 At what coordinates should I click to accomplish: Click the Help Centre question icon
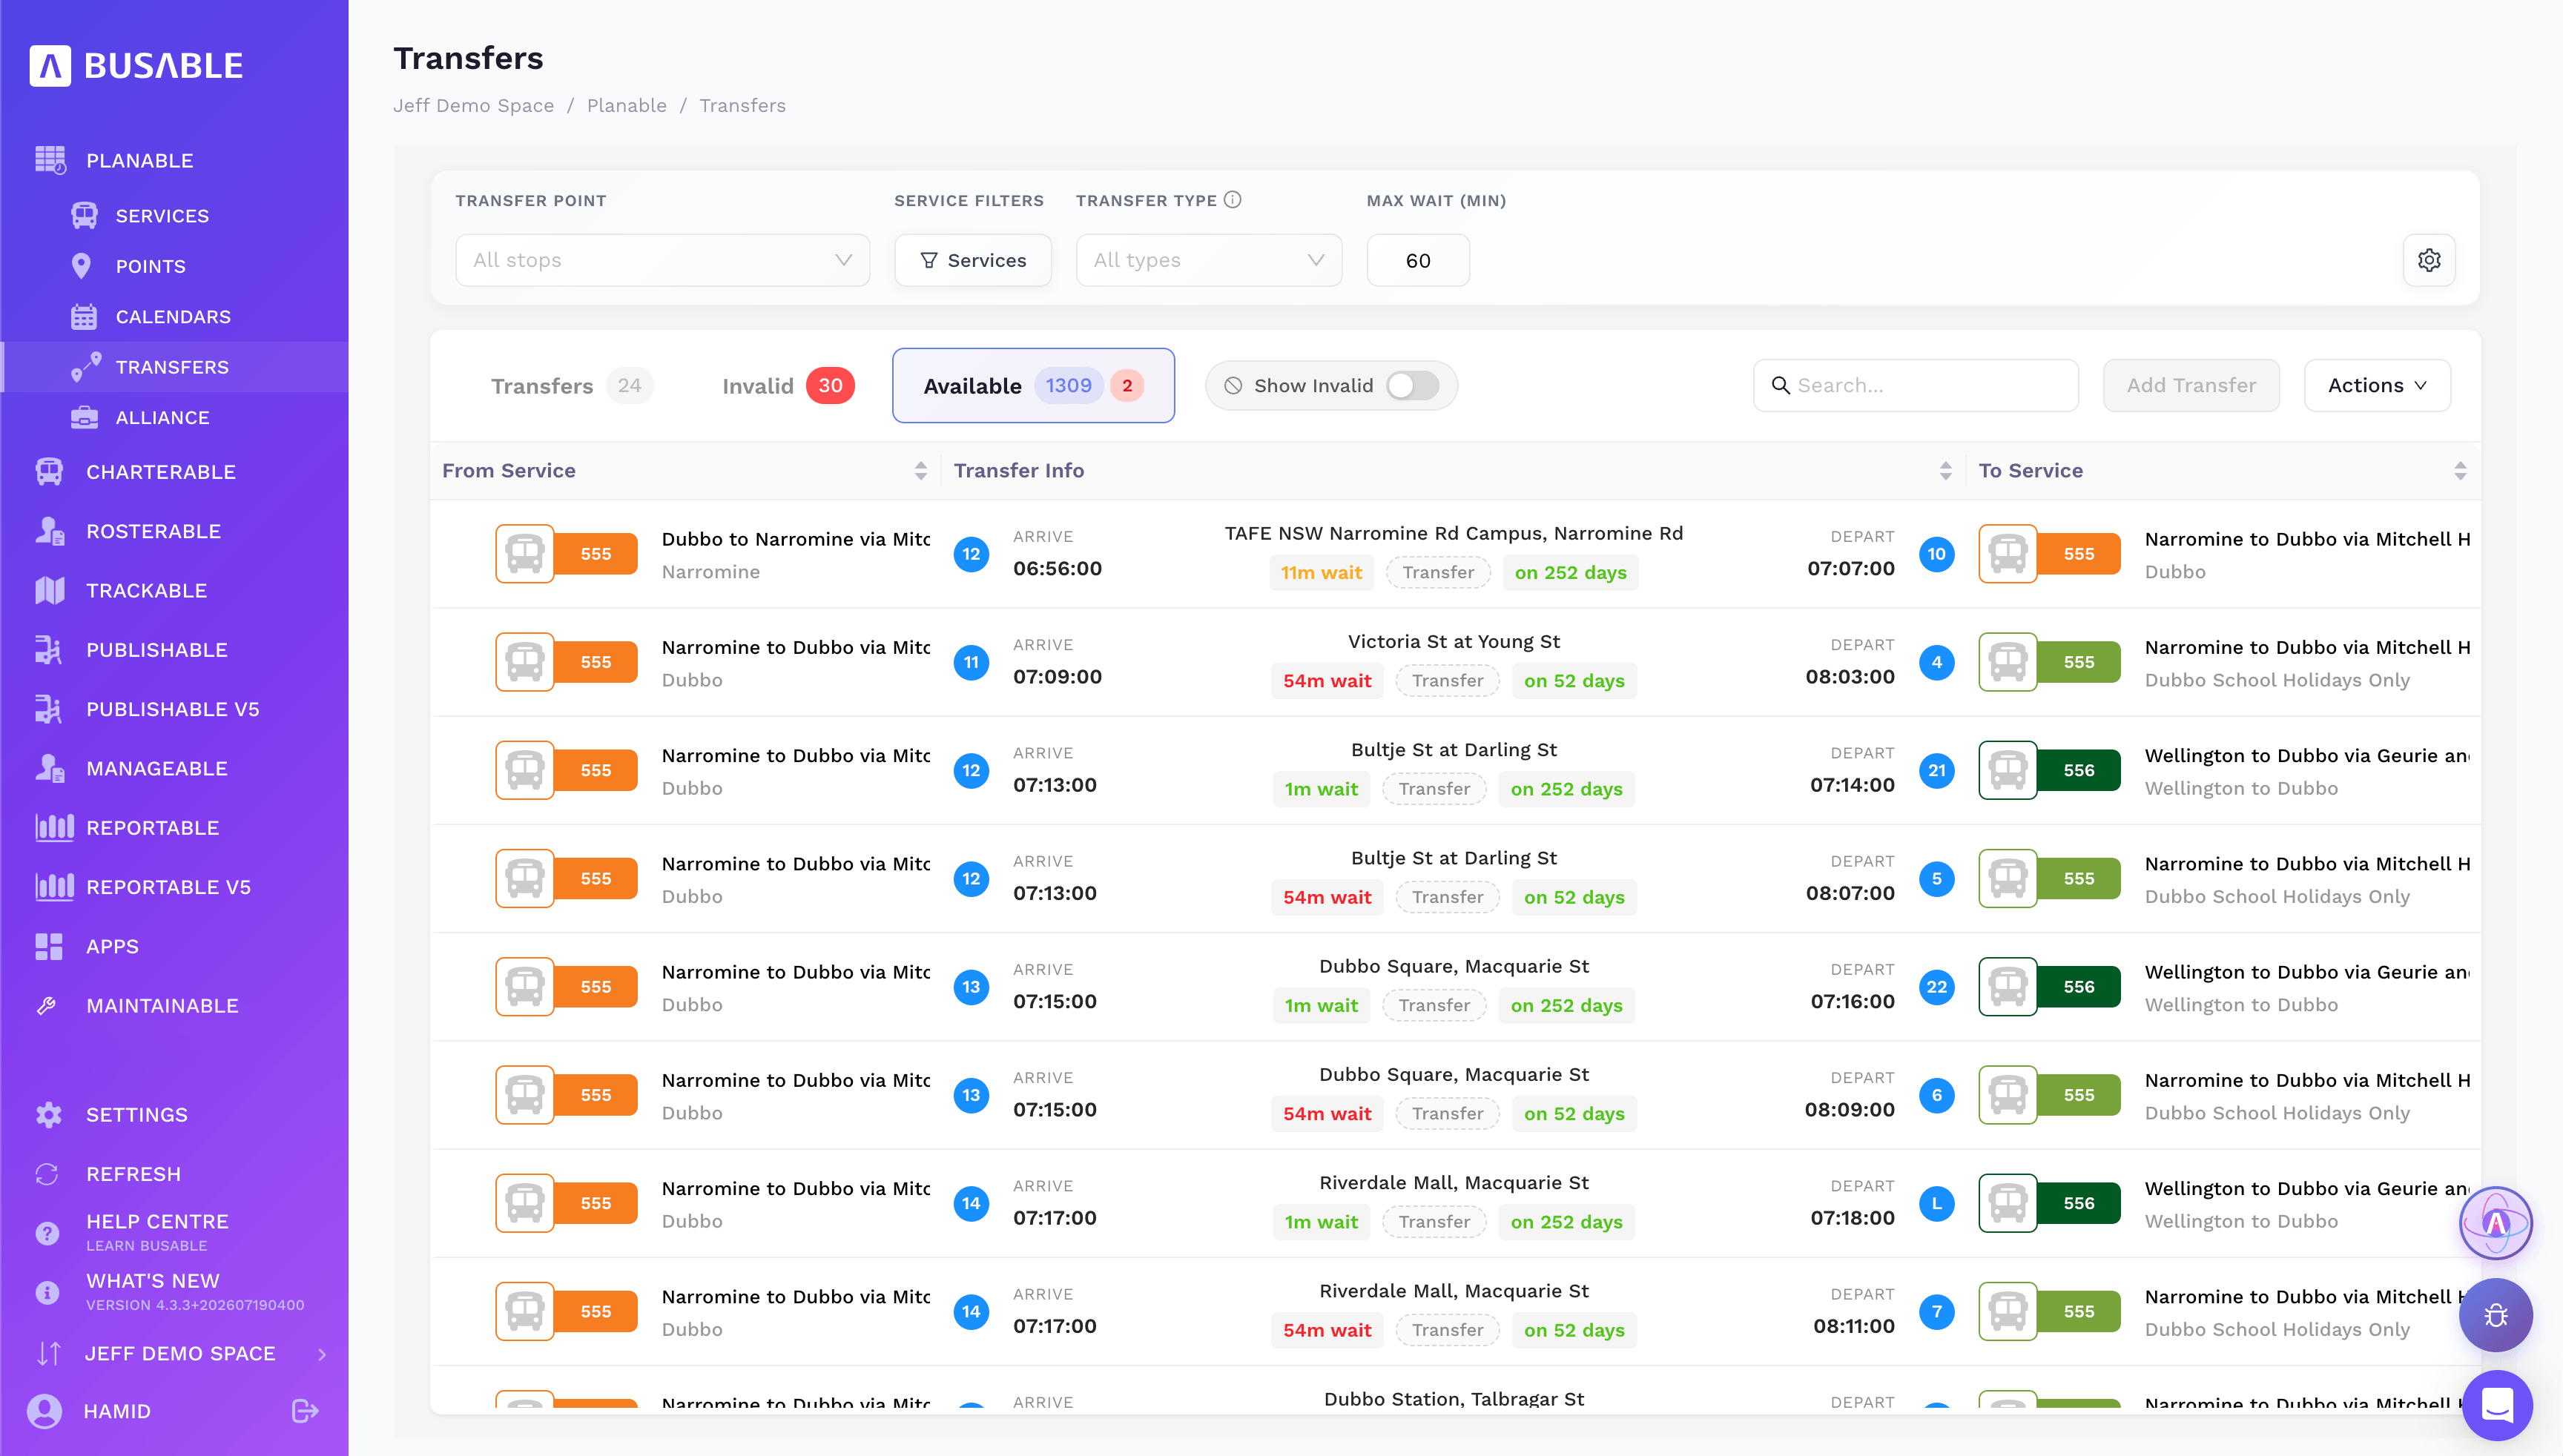click(x=47, y=1233)
